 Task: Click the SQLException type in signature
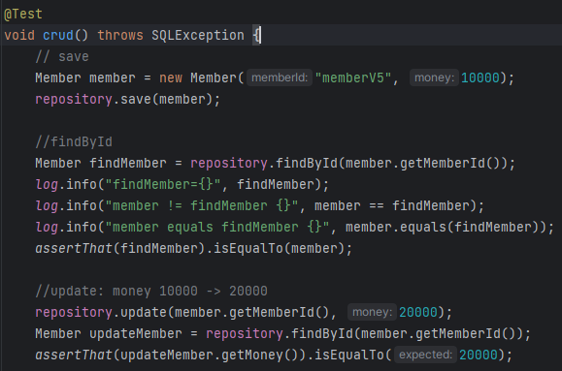pyautogui.click(x=198, y=36)
